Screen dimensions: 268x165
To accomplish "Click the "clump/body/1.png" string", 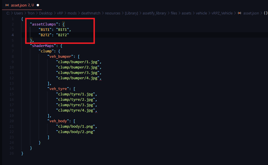I will [x=76, y=127].
